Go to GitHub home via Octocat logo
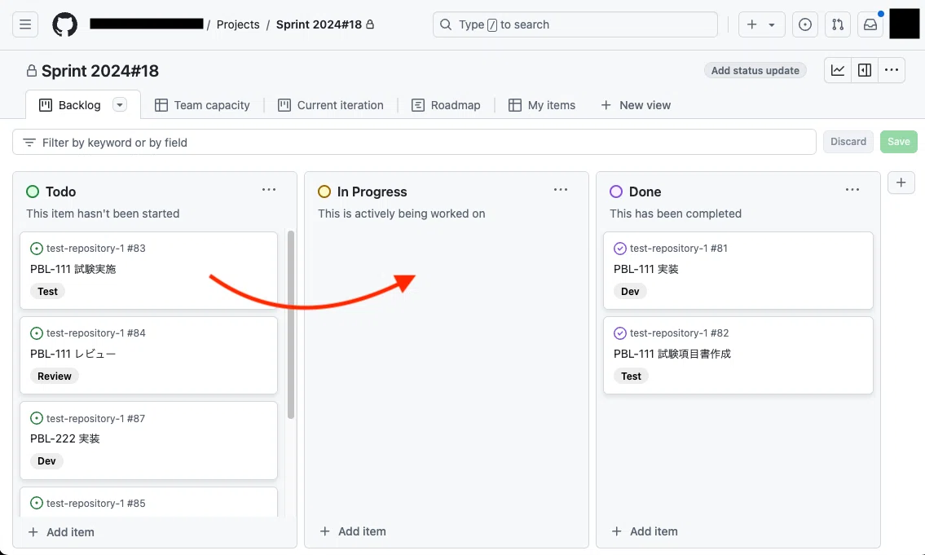The image size is (925, 555). coord(65,24)
